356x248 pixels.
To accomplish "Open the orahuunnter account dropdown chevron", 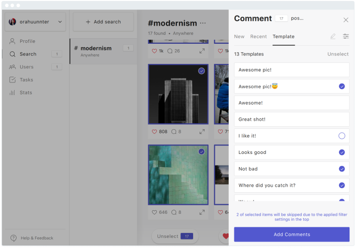I will 60,22.
